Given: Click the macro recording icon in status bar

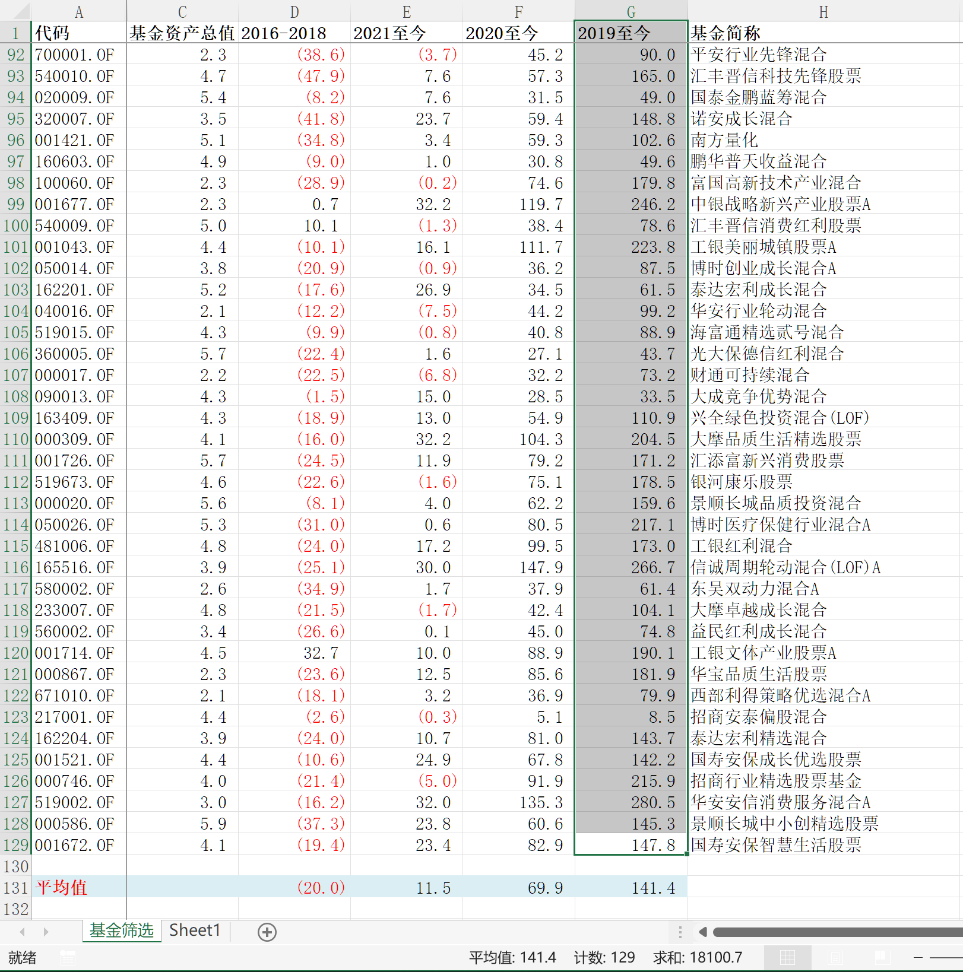Looking at the screenshot, I should click(x=68, y=957).
